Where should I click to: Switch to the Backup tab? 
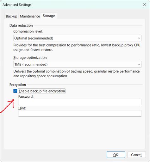coord(11,16)
